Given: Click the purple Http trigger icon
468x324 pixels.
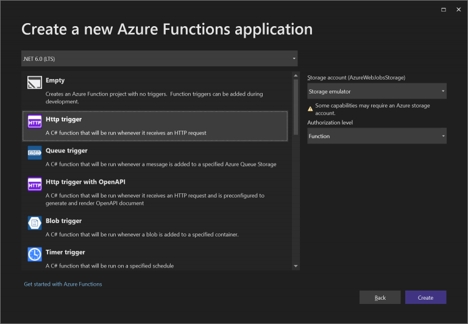Looking at the screenshot, I should click(35, 122).
